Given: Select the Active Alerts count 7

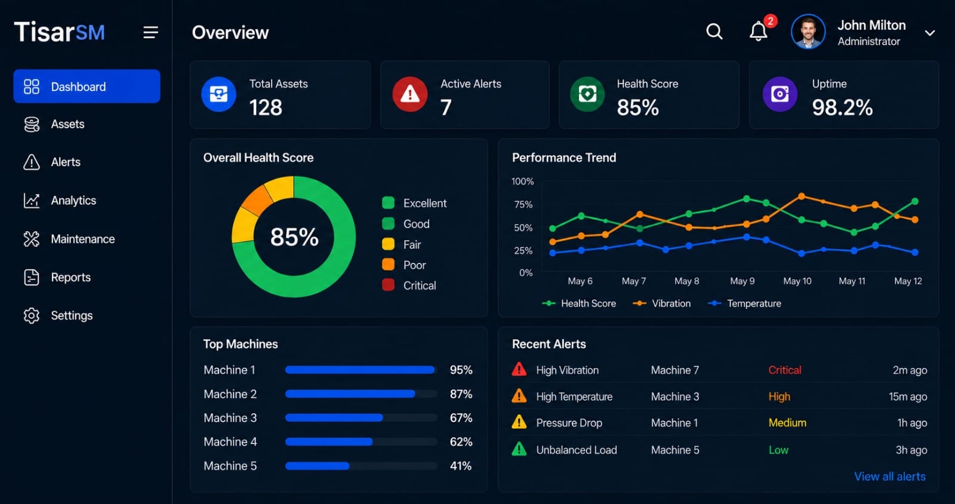Looking at the screenshot, I should (446, 107).
